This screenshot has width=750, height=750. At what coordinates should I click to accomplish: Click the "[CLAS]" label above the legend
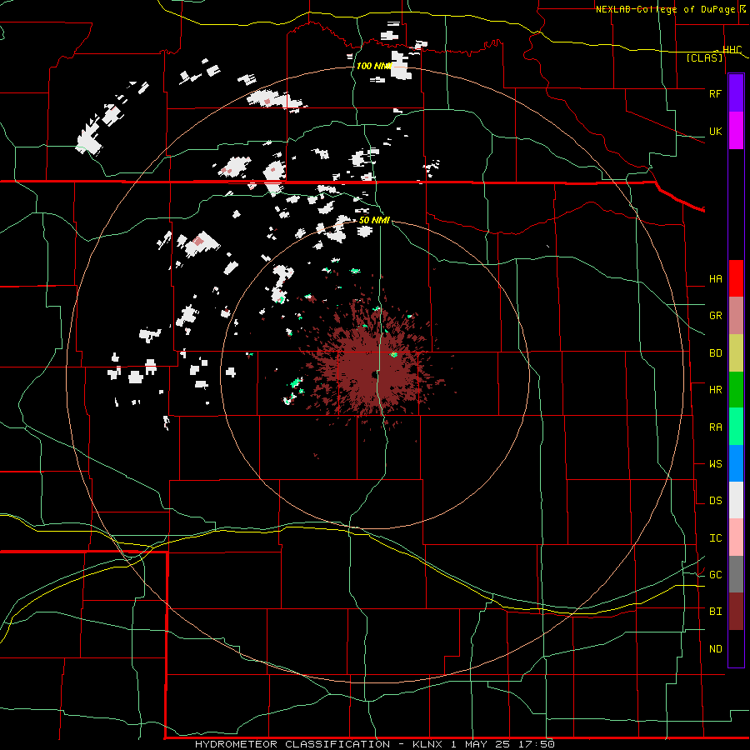click(704, 58)
